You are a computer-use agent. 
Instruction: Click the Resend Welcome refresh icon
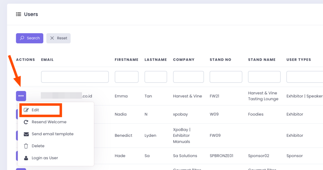click(26, 122)
